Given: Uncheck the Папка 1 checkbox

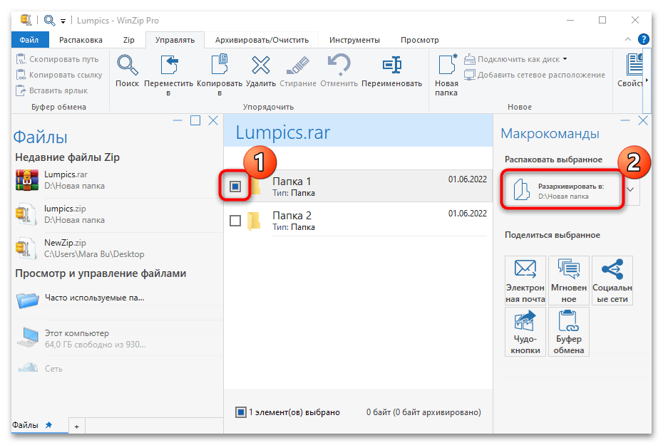Looking at the screenshot, I should click(x=235, y=187).
